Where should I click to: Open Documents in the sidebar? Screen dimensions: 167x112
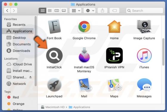[18, 44]
